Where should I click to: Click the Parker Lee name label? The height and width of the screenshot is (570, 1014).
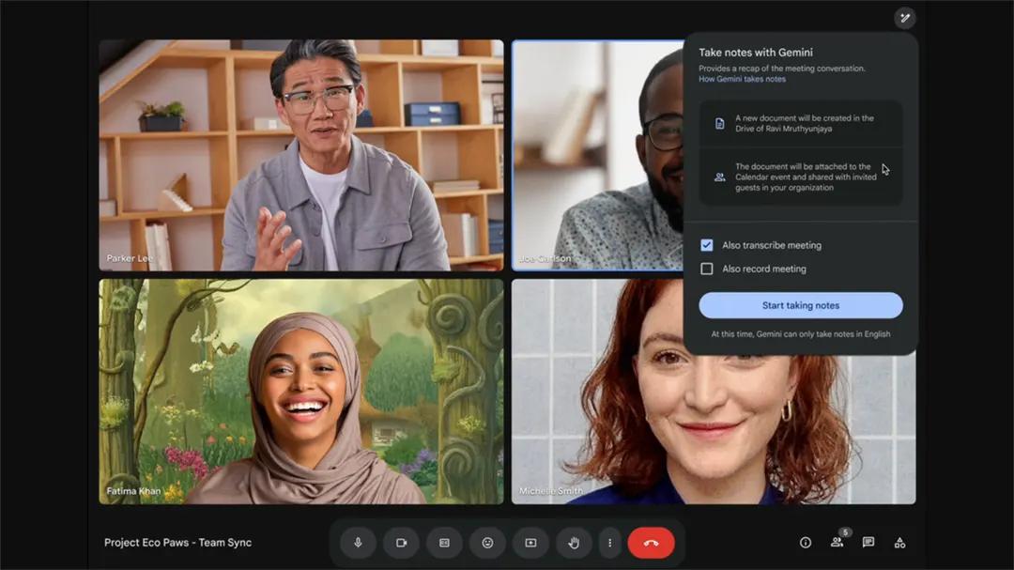point(130,258)
